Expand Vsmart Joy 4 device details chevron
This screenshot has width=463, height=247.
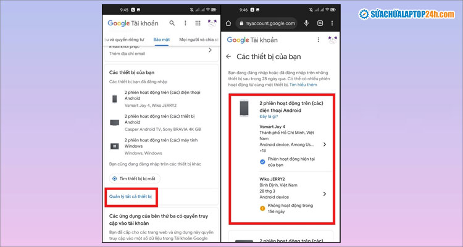click(x=325, y=144)
